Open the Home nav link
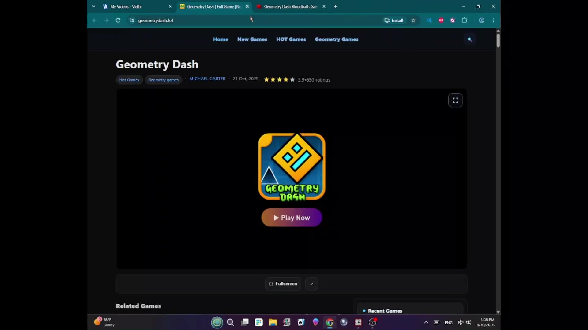The height and width of the screenshot is (330, 588). click(221, 39)
